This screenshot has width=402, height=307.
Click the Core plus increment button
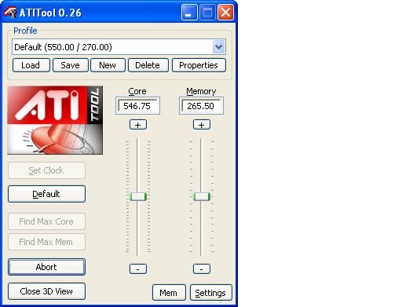138,125
